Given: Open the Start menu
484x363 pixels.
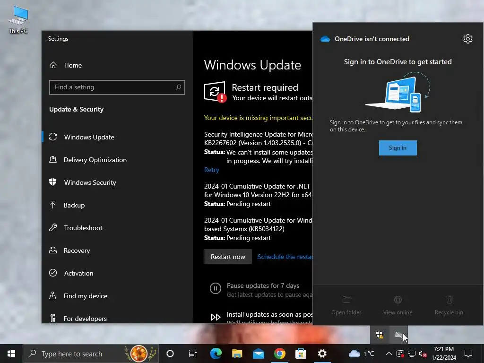Looking at the screenshot, I should 11,354.
